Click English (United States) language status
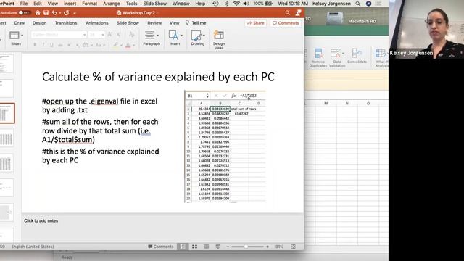464x261 pixels. [33, 246]
